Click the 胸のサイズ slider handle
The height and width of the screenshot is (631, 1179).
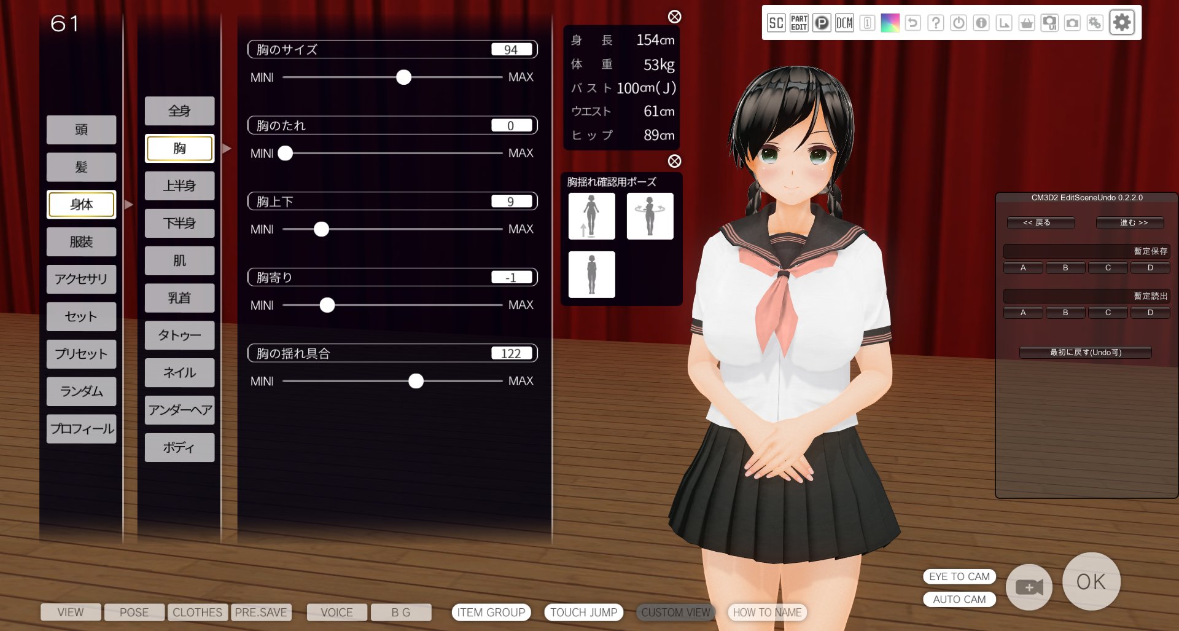click(x=403, y=77)
